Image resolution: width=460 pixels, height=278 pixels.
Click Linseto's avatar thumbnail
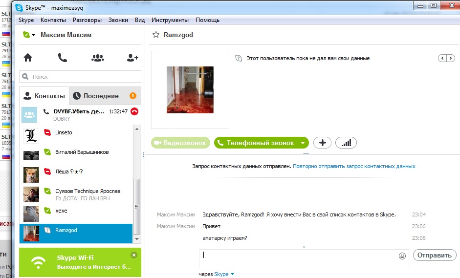(31, 136)
